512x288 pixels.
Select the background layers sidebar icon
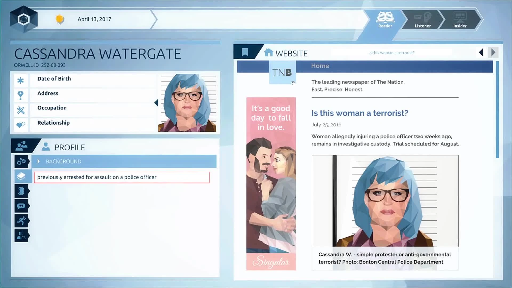click(21, 176)
